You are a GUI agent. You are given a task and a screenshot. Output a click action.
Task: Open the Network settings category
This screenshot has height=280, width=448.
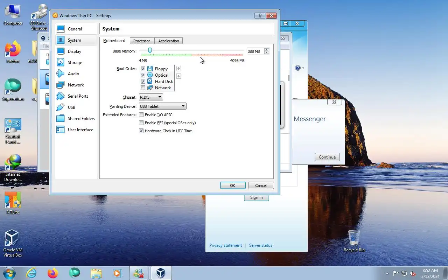coord(76,85)
